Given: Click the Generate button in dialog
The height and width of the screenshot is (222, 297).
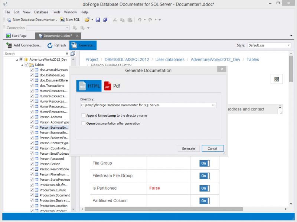Looking at the screenshot, I should 189,149.
